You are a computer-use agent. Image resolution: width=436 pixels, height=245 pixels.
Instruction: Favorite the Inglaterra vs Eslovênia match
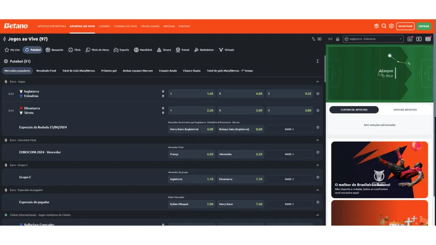[x=318, y=94]
